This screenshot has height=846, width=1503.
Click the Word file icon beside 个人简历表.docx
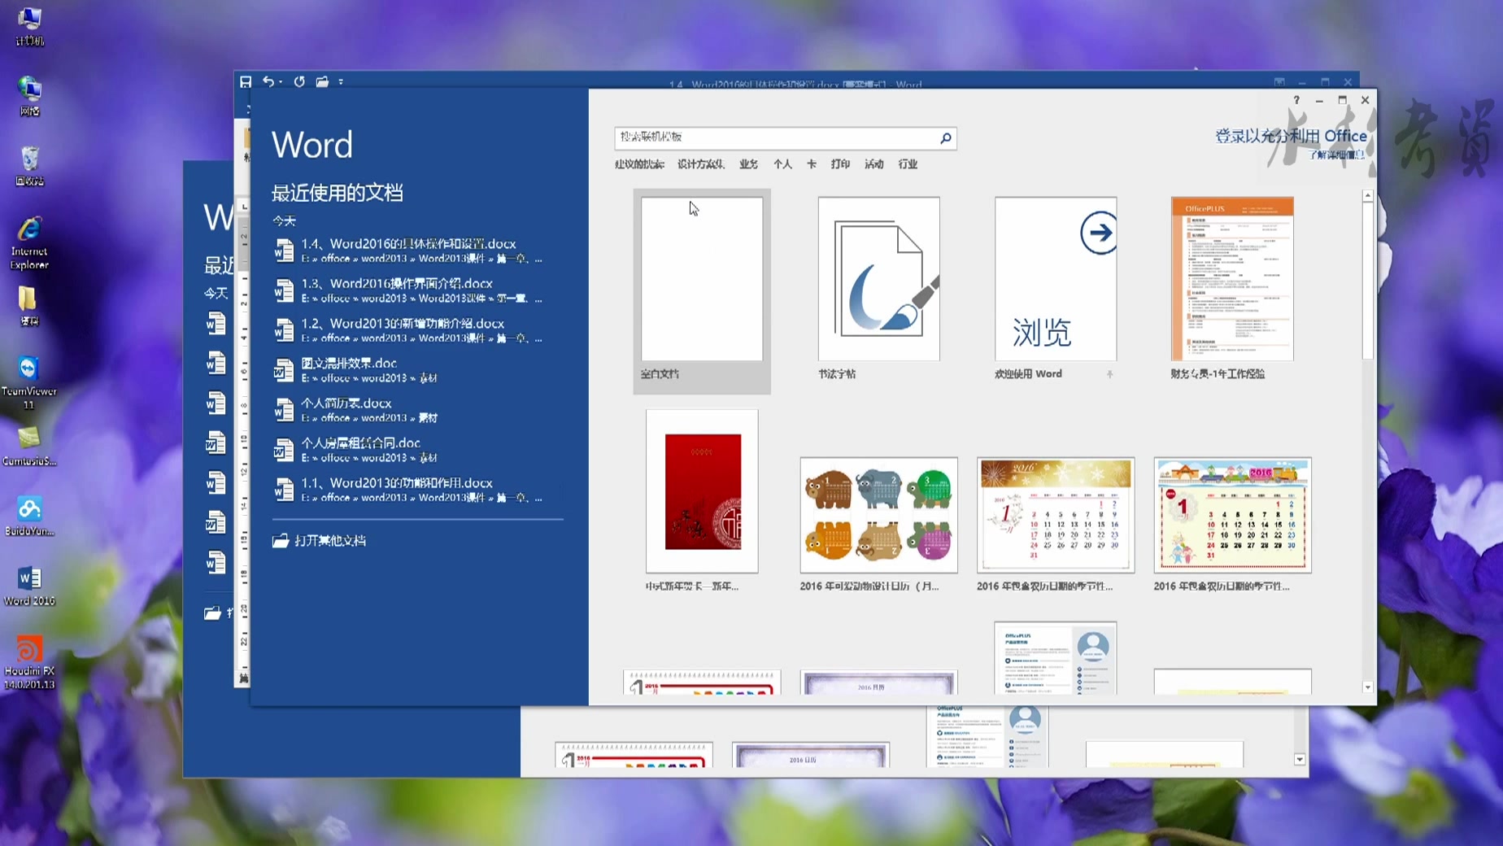283,410
